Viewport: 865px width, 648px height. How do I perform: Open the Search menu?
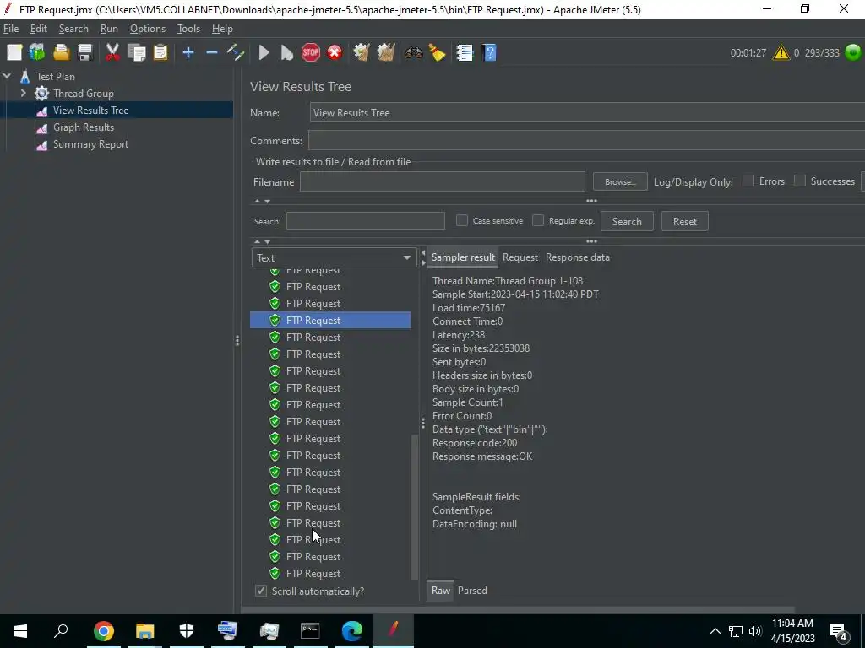pyautogui.click(x=73, y=29)
